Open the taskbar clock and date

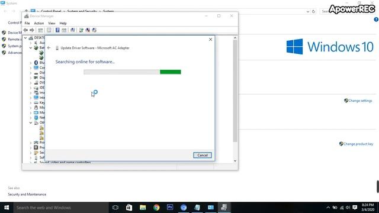[x=368, y=208]
